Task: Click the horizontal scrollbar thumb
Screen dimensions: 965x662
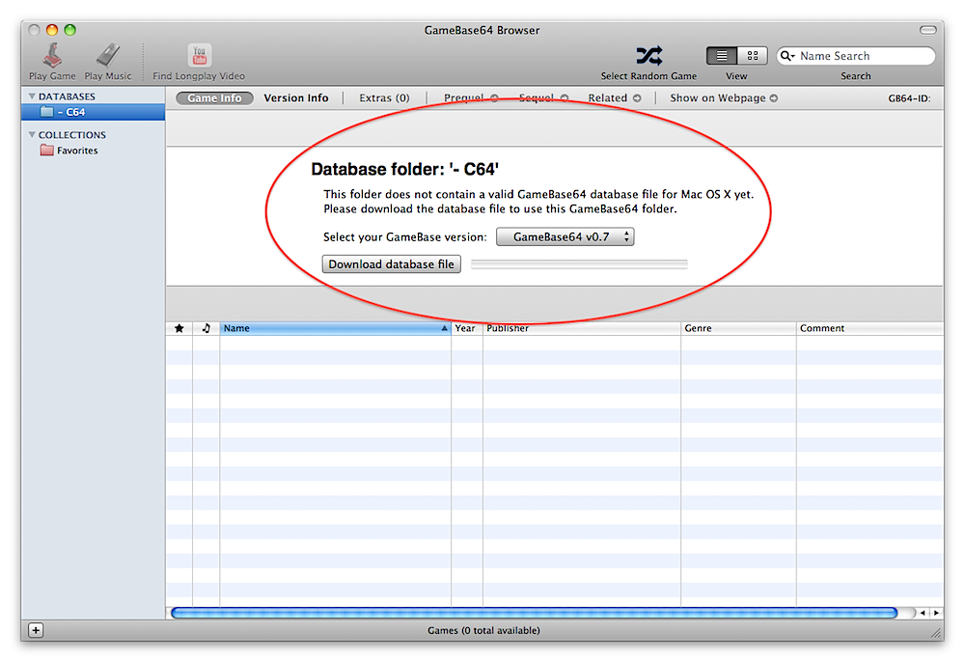Action: pyautogui.click(x=535, y=613)
